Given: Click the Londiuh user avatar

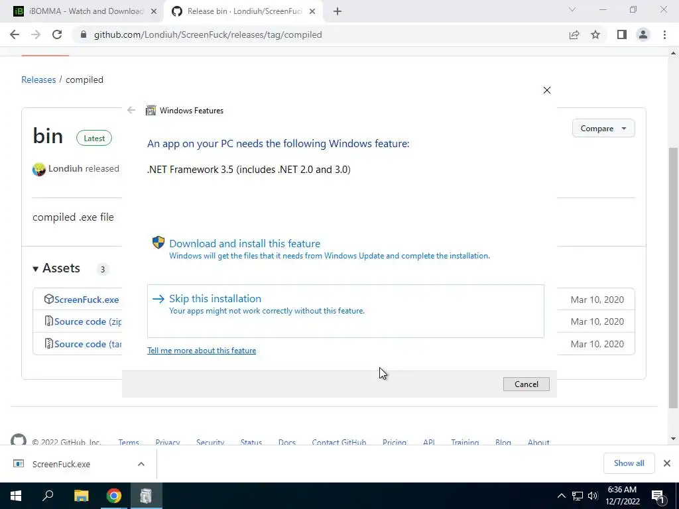Looking at the screenshot, I should [x=39, y=169].
